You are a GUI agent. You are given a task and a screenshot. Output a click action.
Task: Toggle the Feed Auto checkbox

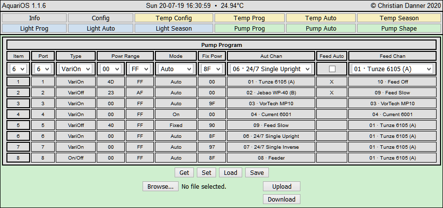[332, 69]
